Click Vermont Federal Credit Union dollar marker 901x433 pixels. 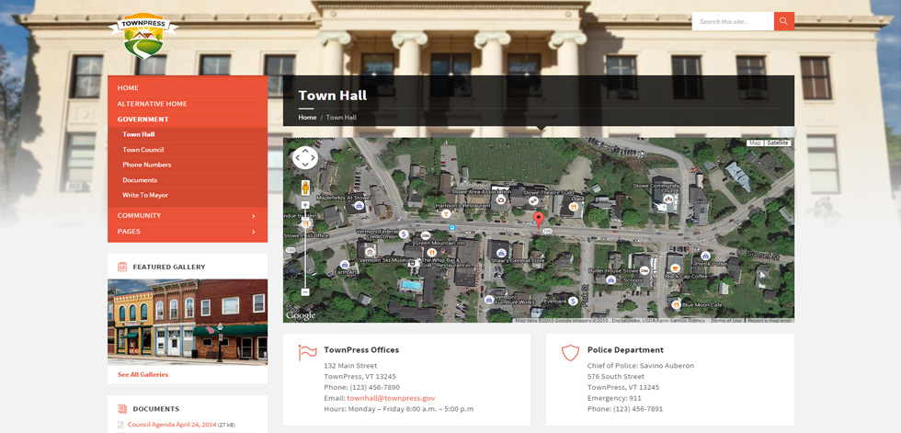pos(404,234)
